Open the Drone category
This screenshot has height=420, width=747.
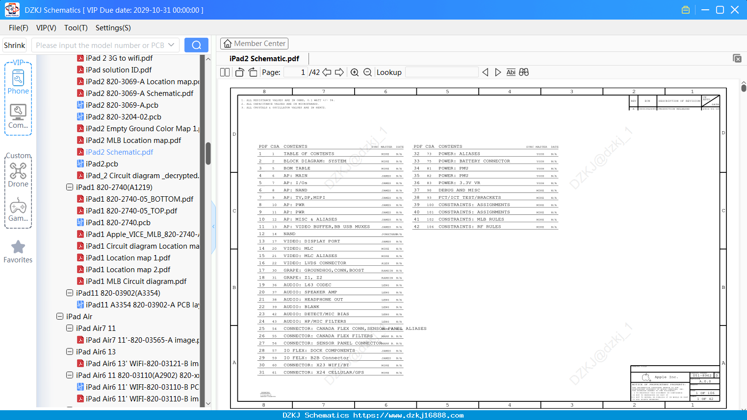point(18,175)
